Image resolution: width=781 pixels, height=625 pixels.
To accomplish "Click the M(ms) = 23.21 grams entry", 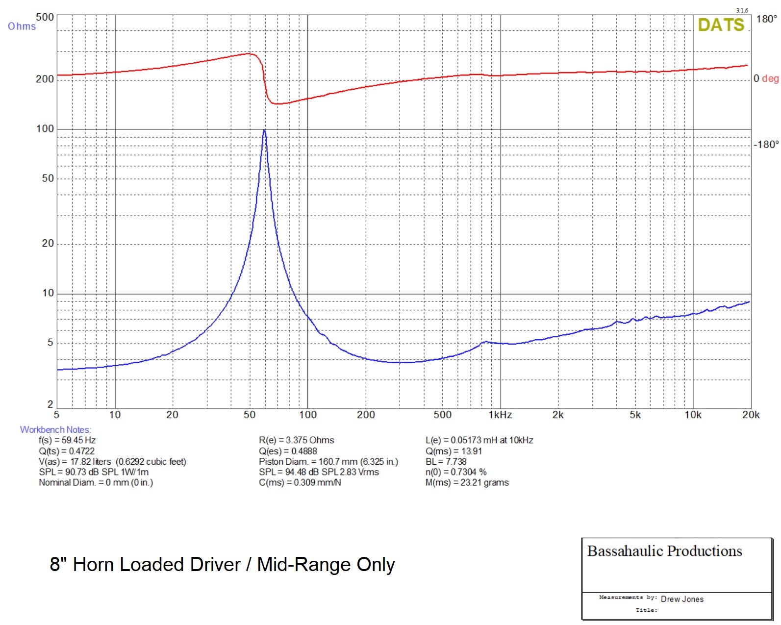I will point(467,482).
